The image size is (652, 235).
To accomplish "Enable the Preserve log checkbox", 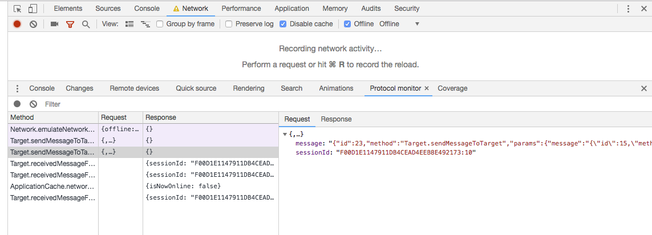I will pos(229,24).
